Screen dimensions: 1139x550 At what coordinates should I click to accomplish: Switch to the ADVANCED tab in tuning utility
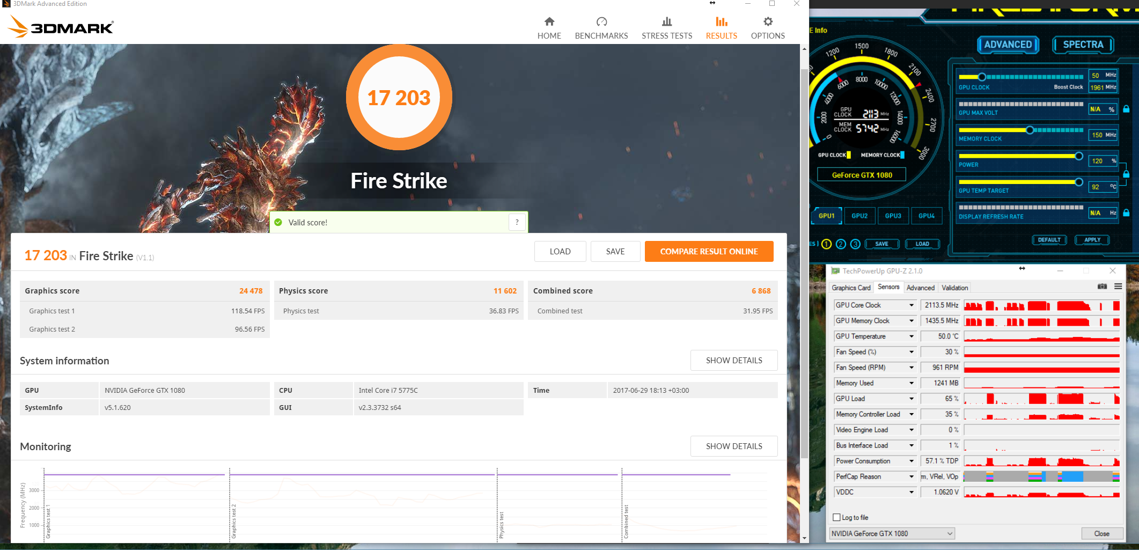1008,45
